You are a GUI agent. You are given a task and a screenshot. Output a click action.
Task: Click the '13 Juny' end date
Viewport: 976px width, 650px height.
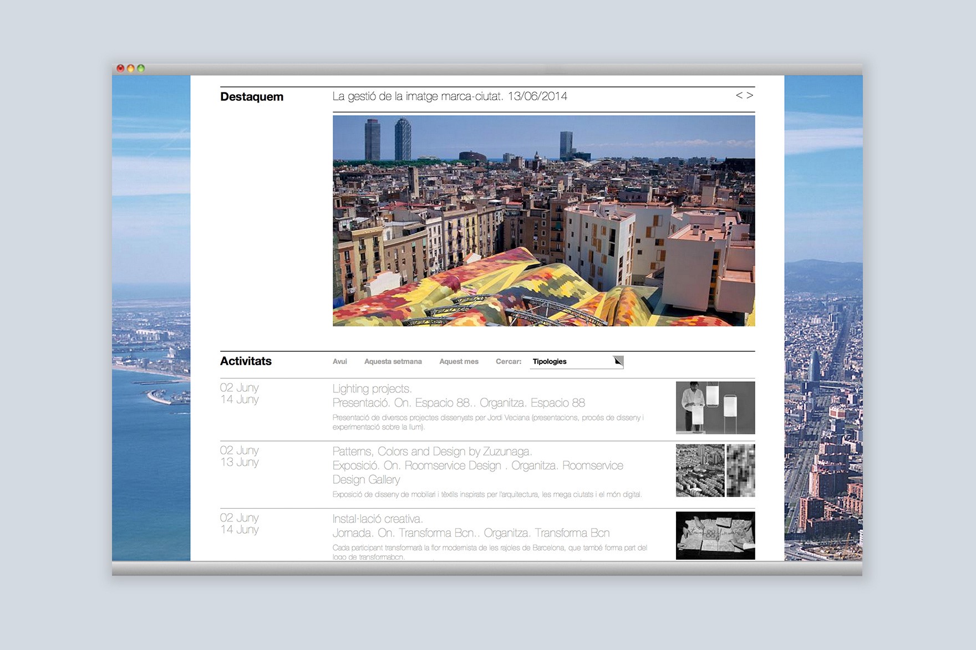pyautogui.click(x=240, y=462)
